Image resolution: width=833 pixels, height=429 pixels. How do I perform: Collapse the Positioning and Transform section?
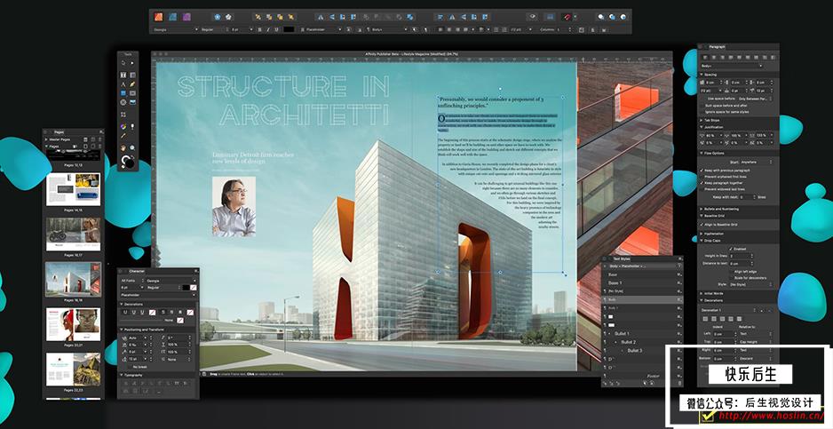[121, 330]
